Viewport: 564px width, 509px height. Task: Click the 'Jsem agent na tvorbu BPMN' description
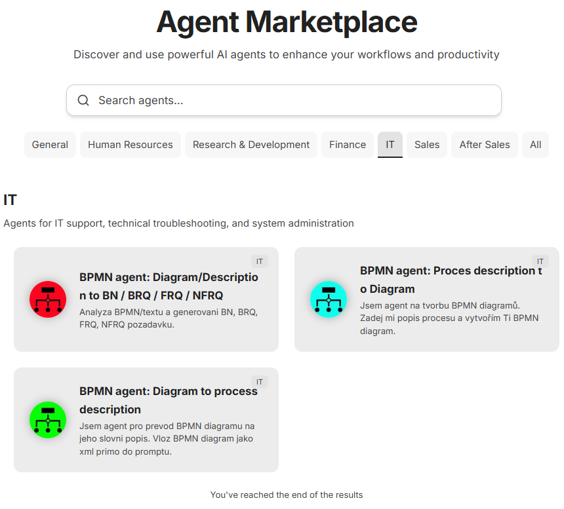[x=449, y=318]
